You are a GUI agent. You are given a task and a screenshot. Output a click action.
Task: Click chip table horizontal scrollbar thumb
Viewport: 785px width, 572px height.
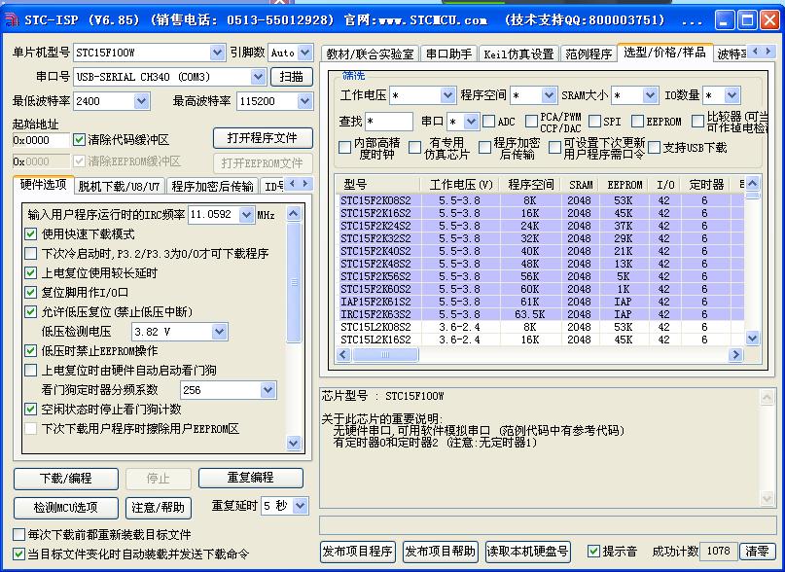(x=385, y=355)
